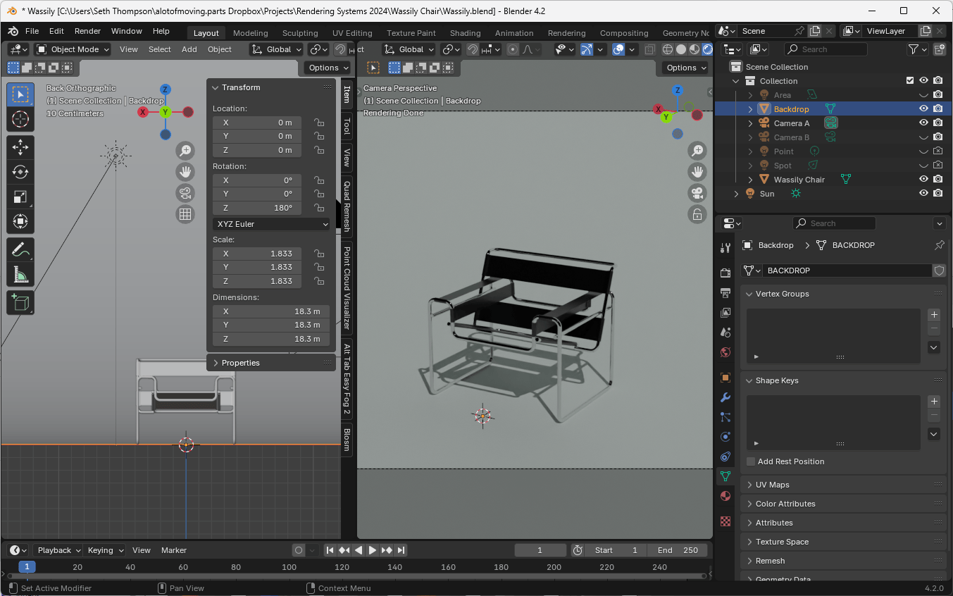The width and height of the screenshot is (953, 596).
Task: Select the combined Transform tool
Action: pos(20,222)
